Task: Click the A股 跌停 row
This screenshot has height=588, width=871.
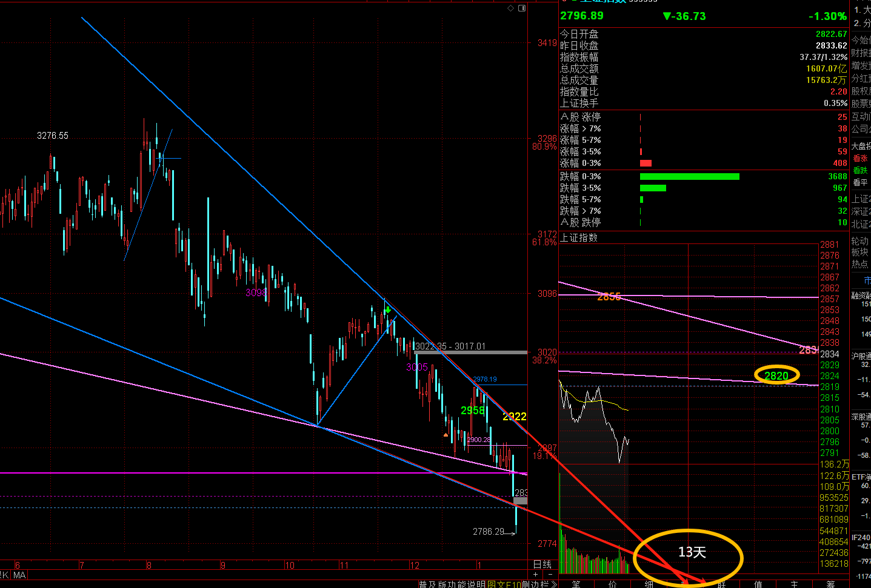Action: pyautogui.click(x=704, y=222)
